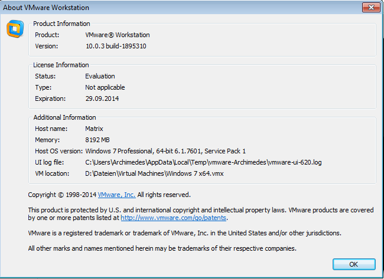The height and width of the screenshot is (279, 384).
Task: Click the host name value Matrix
Action: point(95,129)
